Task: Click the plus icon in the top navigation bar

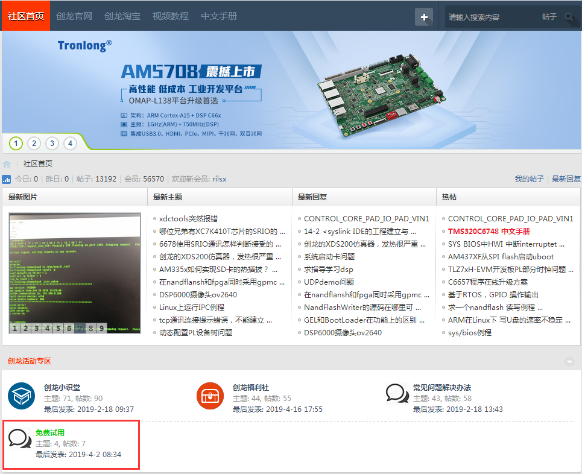Action: (x=424, y=17)
